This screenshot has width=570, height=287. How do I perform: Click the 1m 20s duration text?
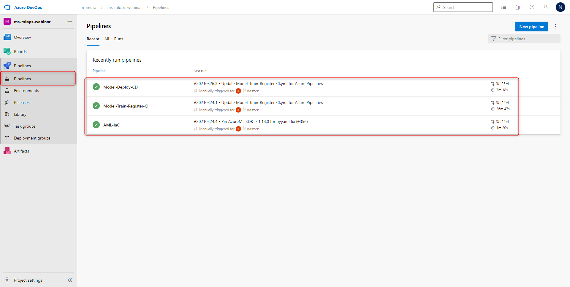tap(502, 128)
